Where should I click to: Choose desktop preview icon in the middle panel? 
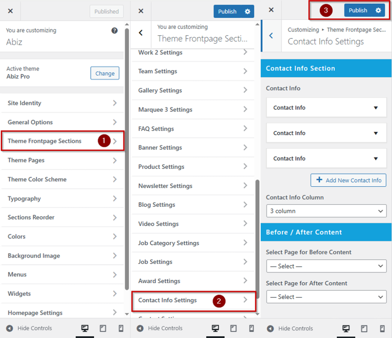click(215, 328)
